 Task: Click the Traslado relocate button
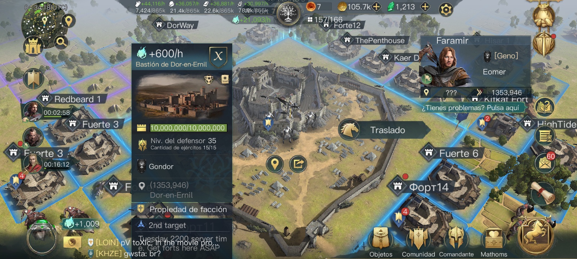384,130
